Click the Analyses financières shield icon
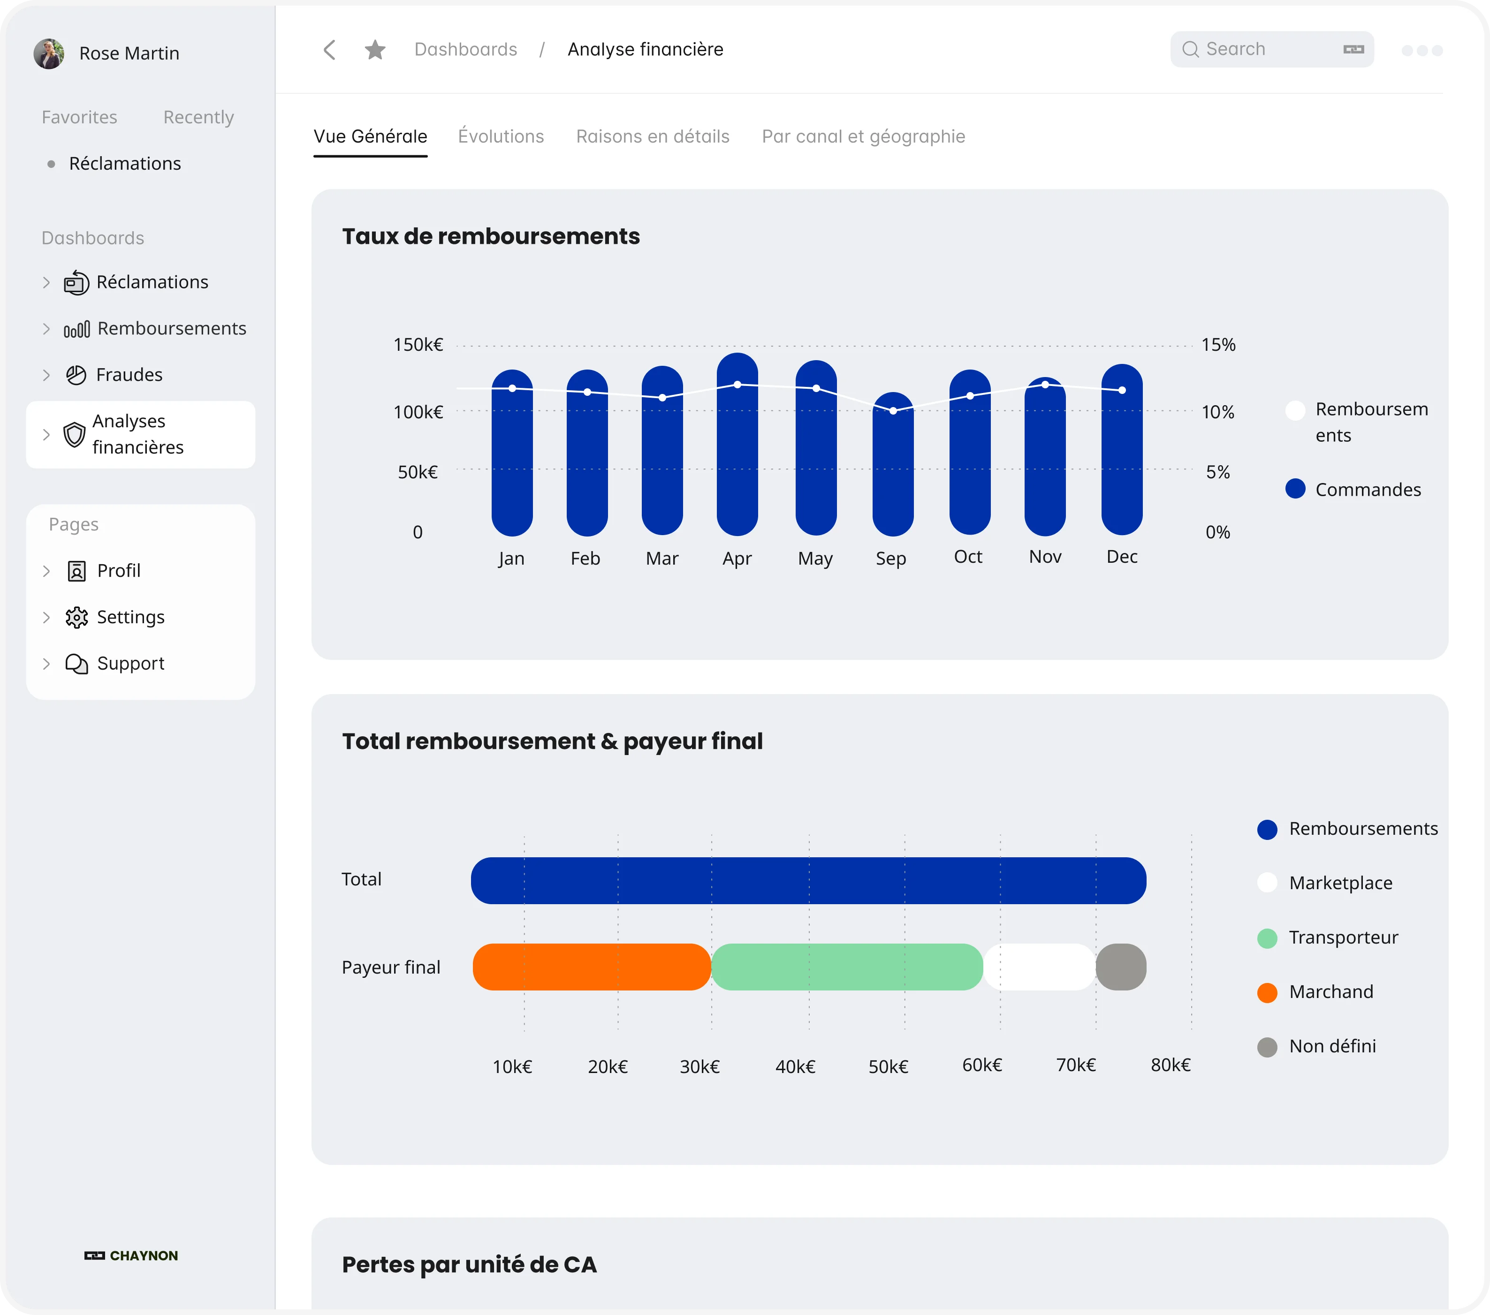The image size is (1490, 1315). point(74,435)
